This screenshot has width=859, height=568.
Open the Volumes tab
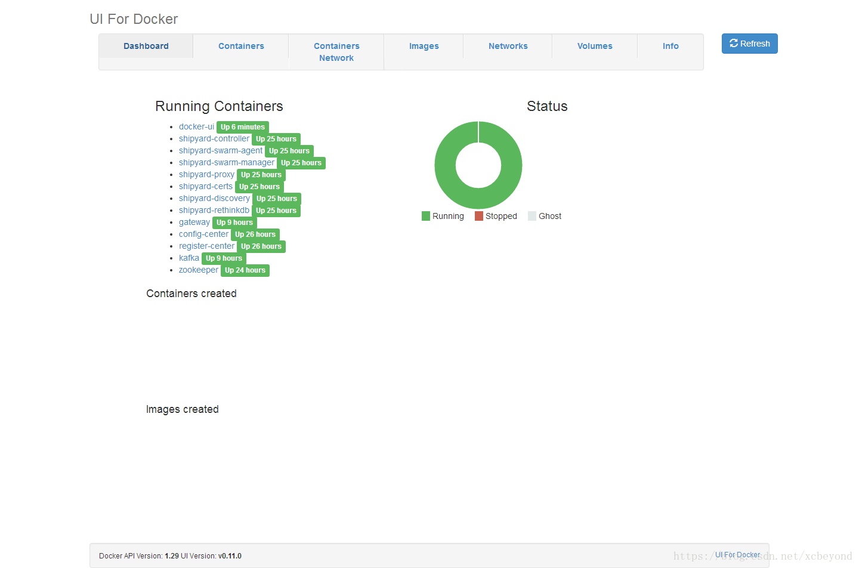594,46
